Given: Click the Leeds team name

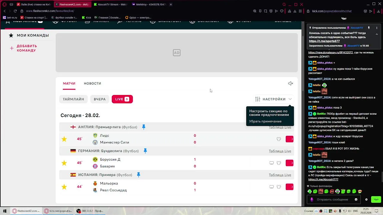Looking at the screenshot, I should (104, 136).
